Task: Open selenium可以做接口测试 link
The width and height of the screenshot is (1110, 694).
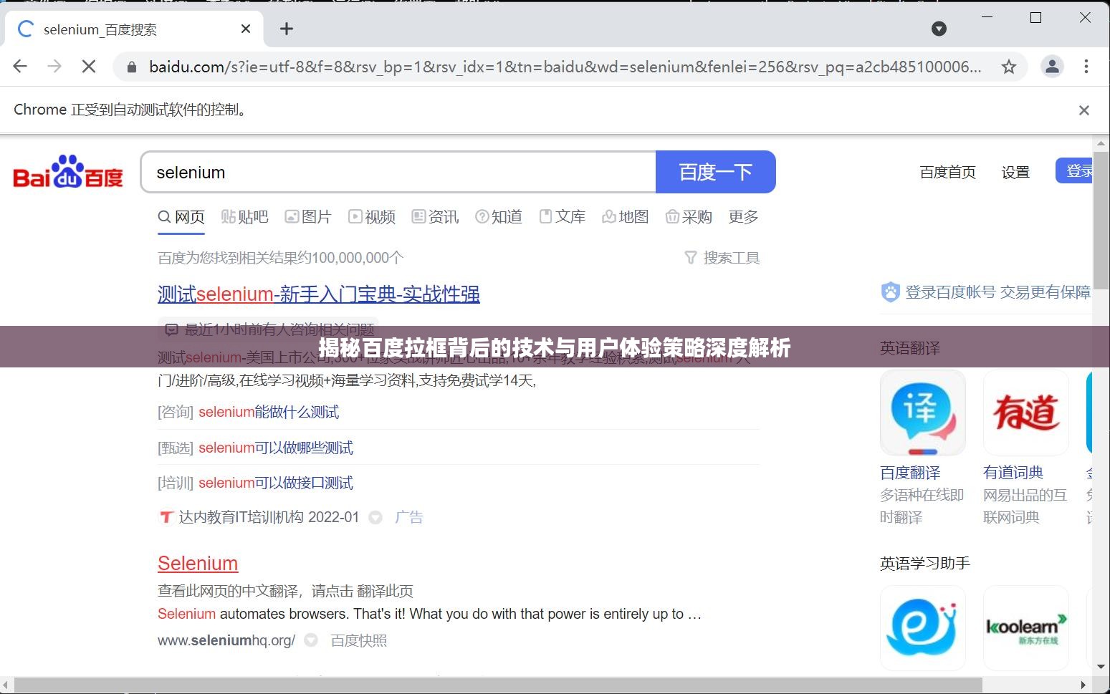Action: point(276,483)
